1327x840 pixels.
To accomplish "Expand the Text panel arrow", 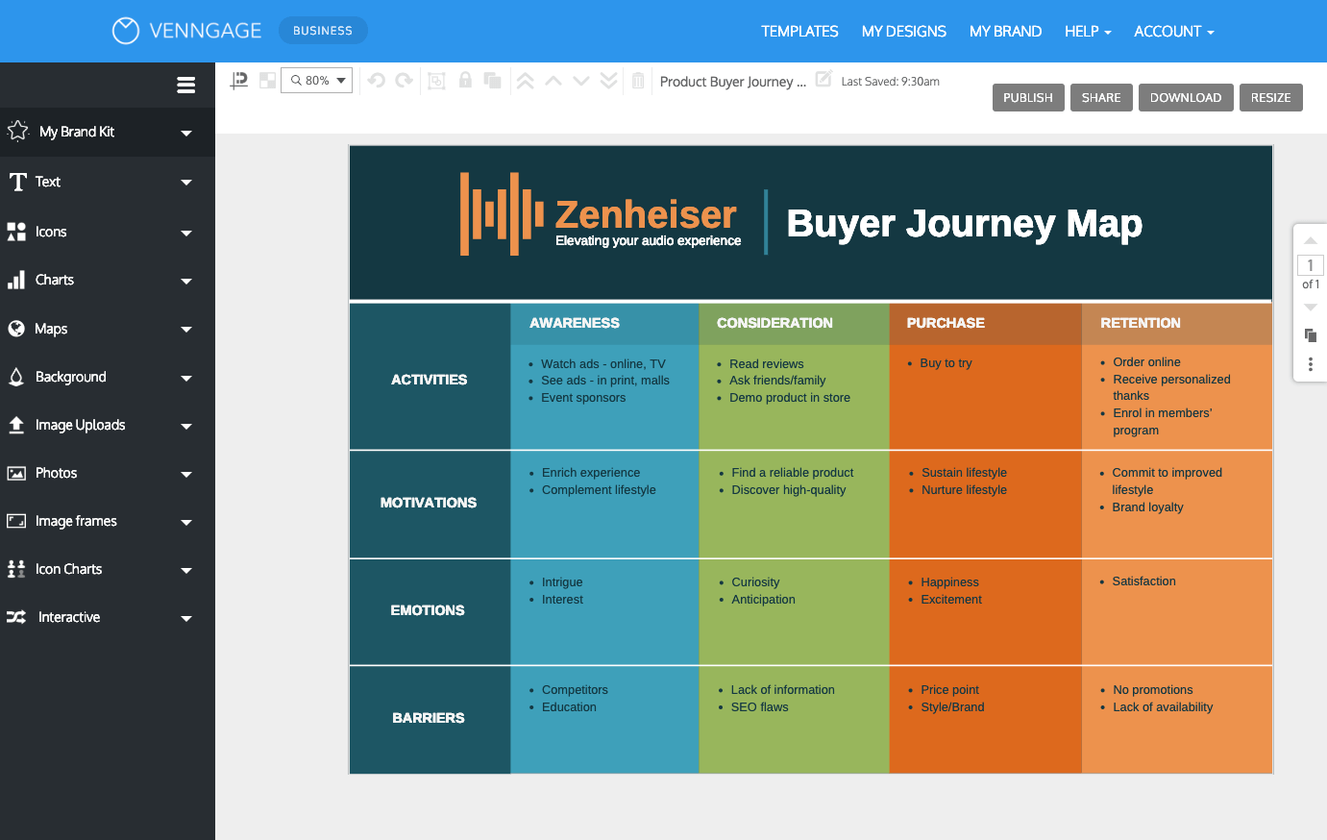I will (186, 183).
